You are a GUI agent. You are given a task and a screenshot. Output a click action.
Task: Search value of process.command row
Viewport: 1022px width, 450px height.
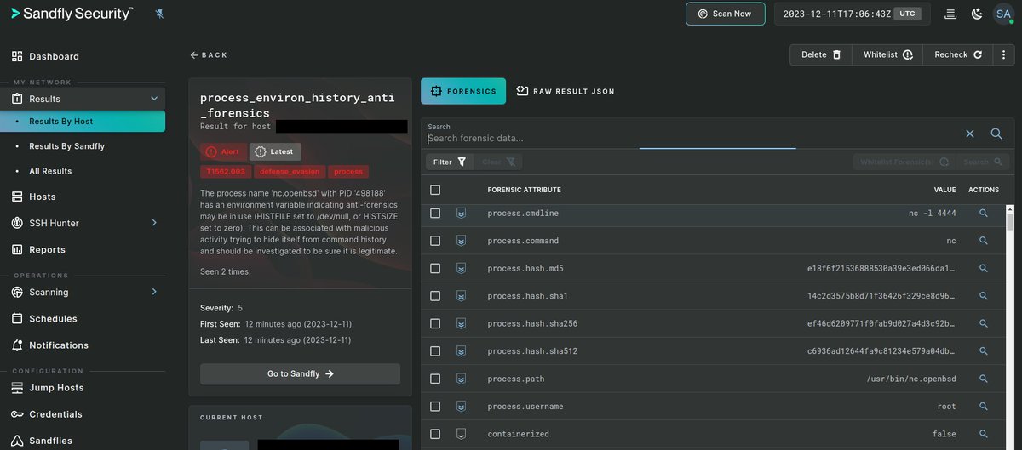coord(983,241)
